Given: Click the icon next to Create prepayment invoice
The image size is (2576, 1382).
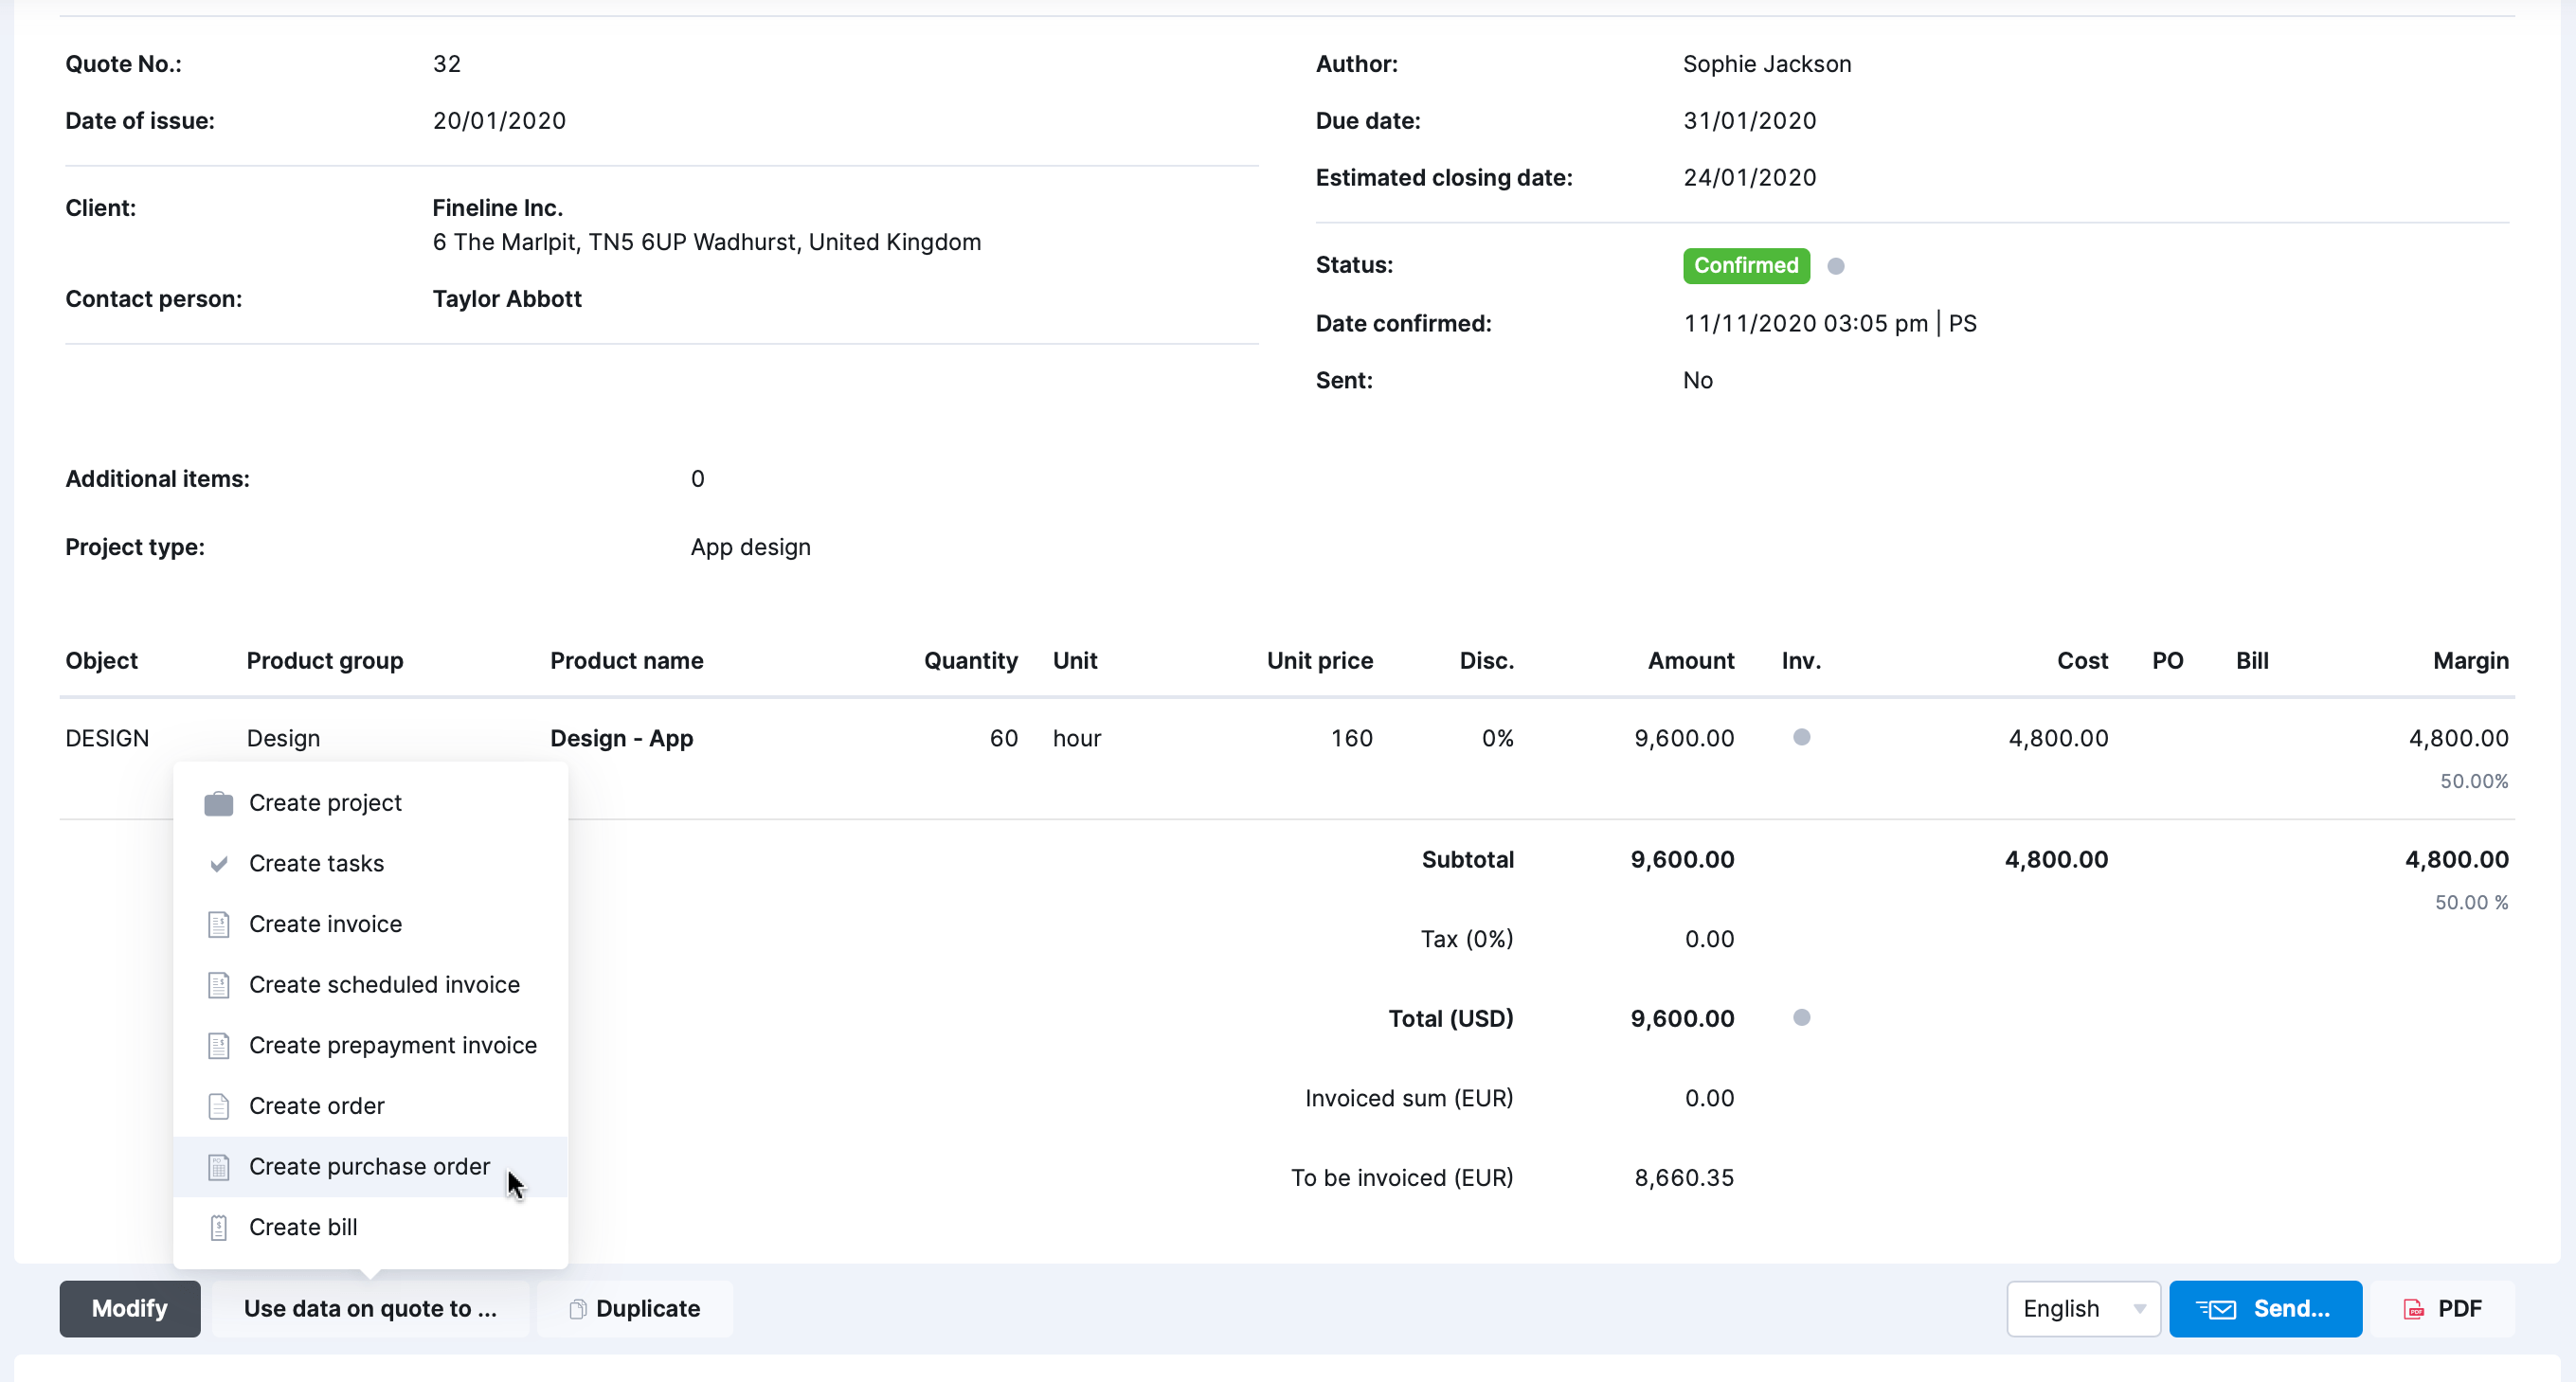Looking at the screenshot, I should (x=219, y=1045).
